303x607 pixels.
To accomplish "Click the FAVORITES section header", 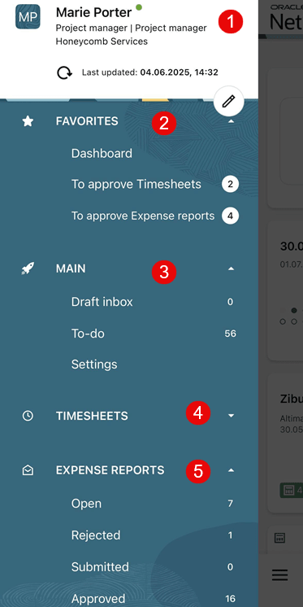I will pos(87,121).
